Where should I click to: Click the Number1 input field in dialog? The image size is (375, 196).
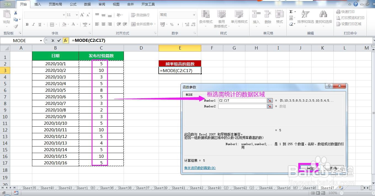(242, 100)
